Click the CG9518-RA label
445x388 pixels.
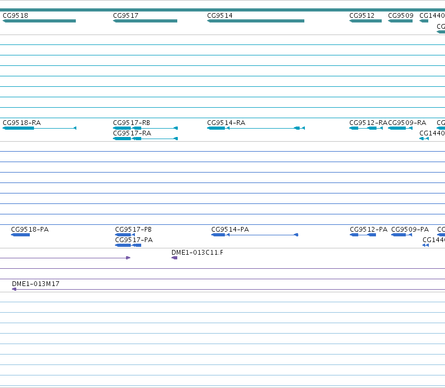[21, 122]
